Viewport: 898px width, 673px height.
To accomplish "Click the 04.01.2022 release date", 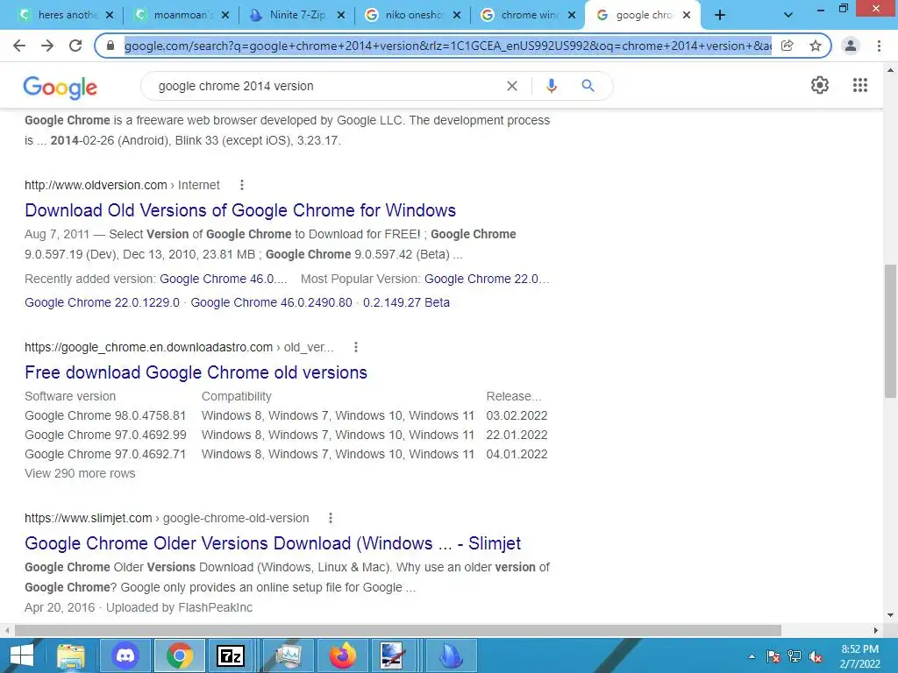I will click(x=517, y=455).
